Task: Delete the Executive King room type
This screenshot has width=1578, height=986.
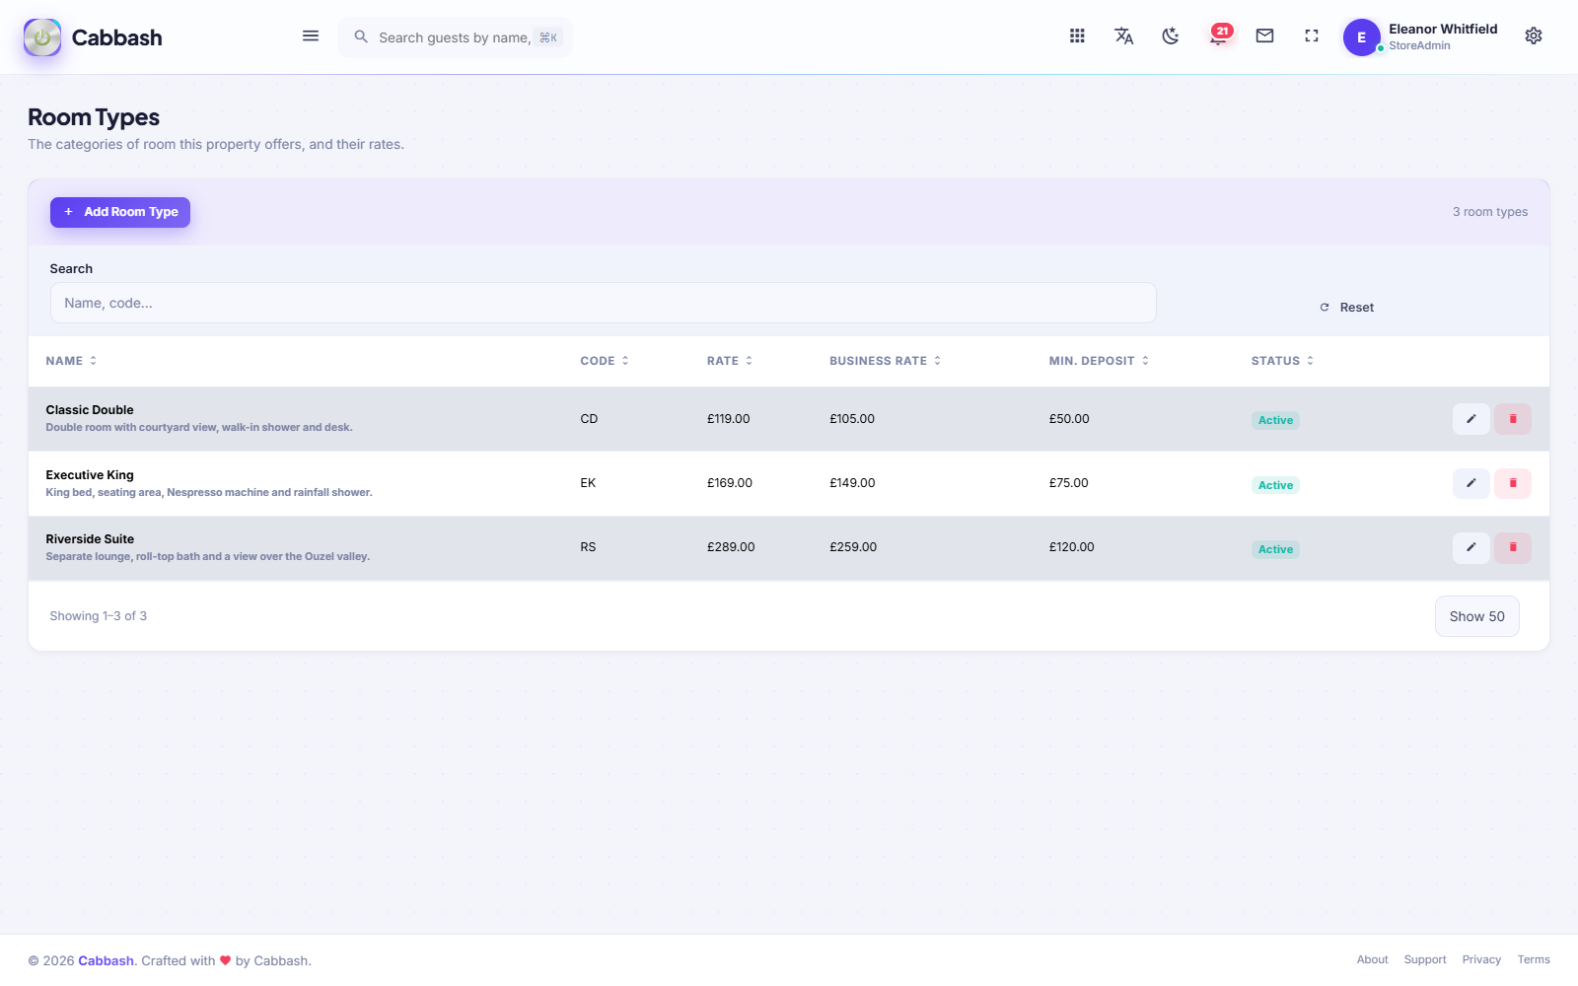Action: coord(1513,483)
